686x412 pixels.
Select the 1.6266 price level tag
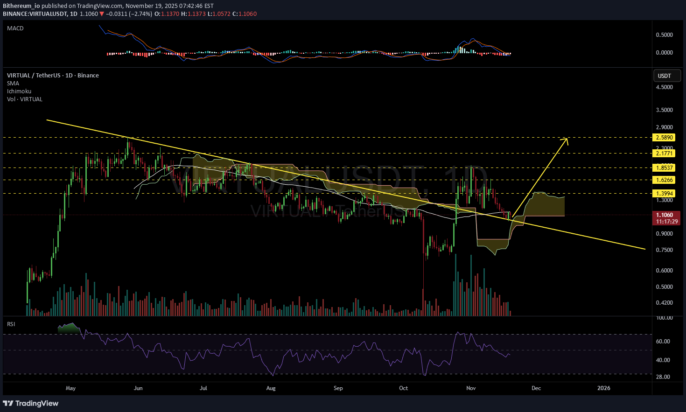664,180
